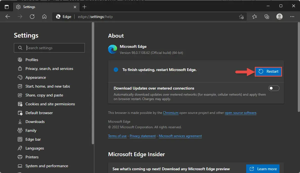
Task: Click the Search settings field
Action: click(49, 48)
